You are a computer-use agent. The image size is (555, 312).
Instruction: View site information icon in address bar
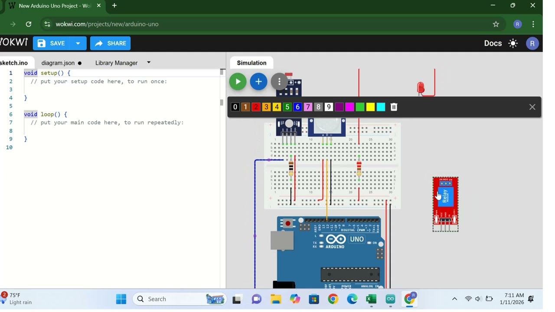pyautogui.click(x=47, y=24)
